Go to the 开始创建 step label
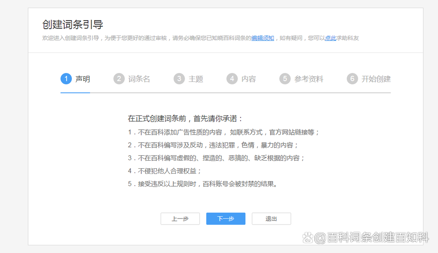The width and height of the screenshot is (438, 253). [x=376, y=79]
